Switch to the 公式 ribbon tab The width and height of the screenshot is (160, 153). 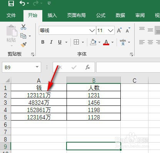(x=101, y=15)
